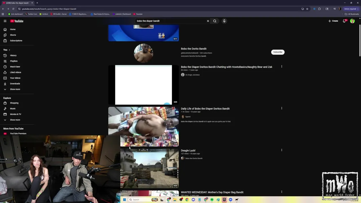361x203 pixels.
Task: Open Playlists in the sidebar
Action: 14,61
